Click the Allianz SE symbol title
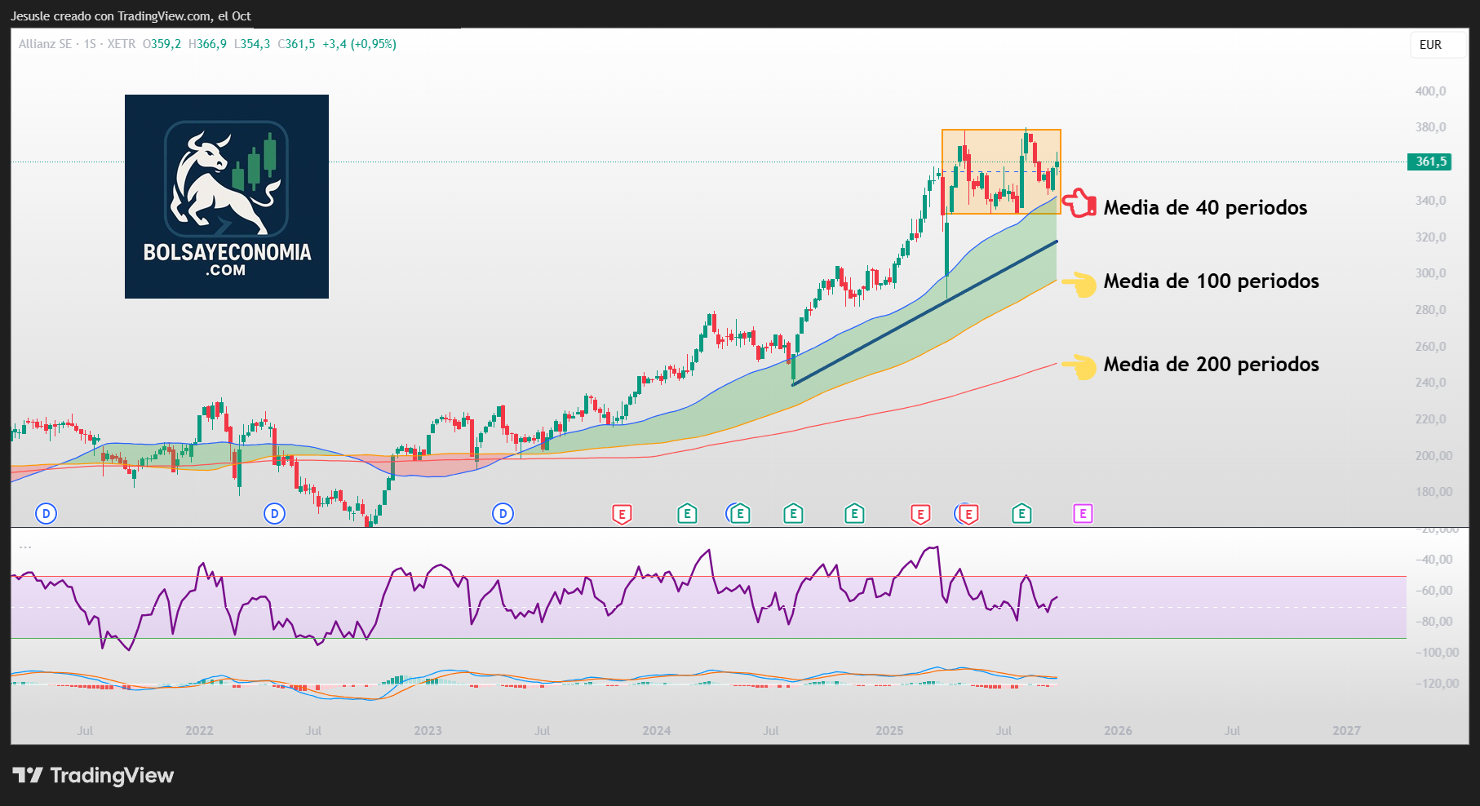This screenshot has height=806, width=1480. point(46,44)
